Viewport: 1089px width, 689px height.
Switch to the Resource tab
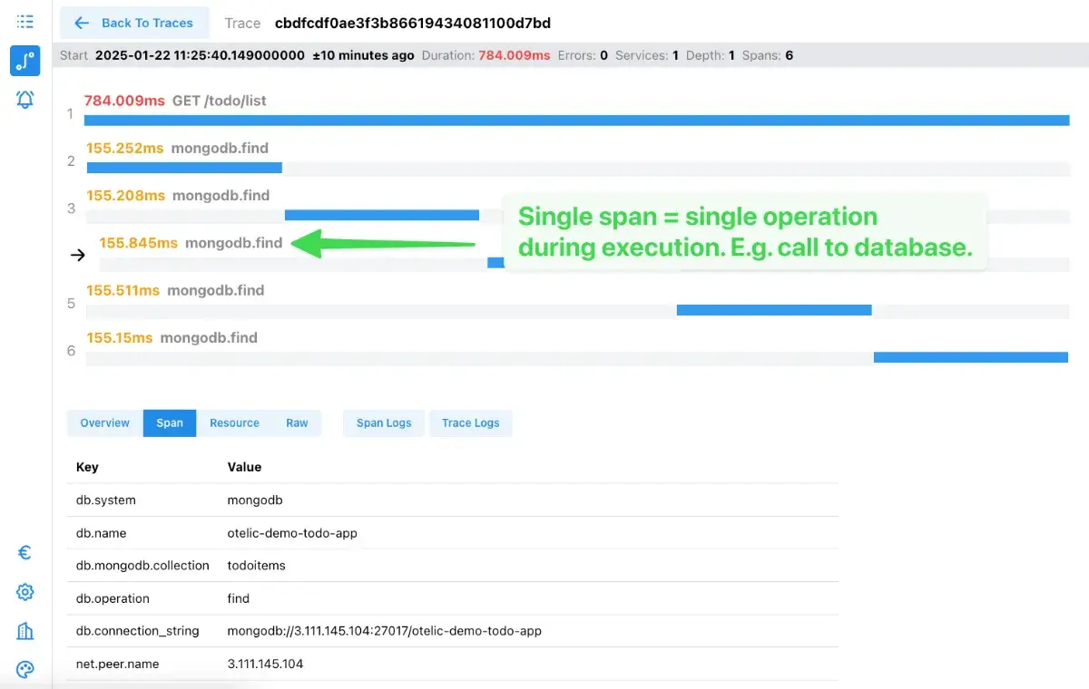[234, 423]
